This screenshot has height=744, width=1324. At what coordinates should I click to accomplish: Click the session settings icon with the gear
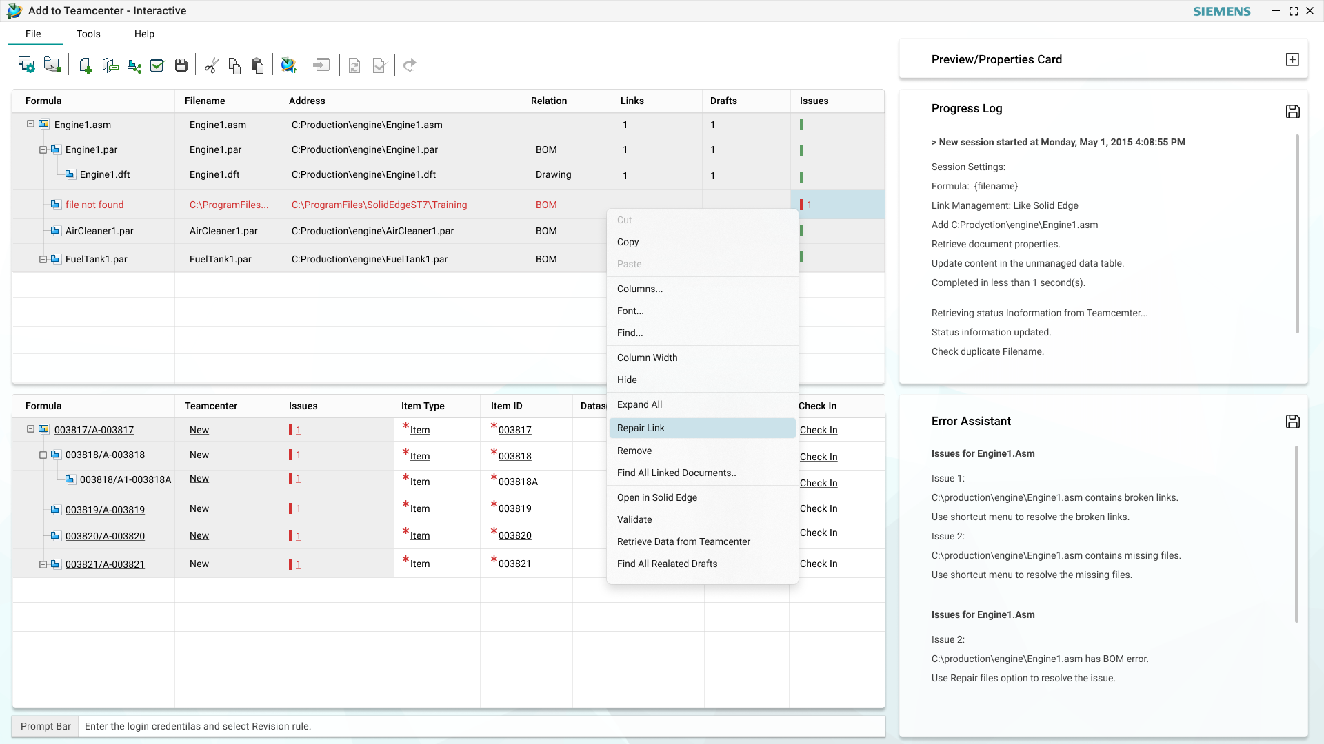pyautogui.click(x=26, y=65)
